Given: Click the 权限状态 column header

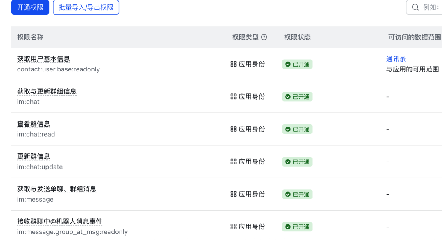Looking at the screenshot, I should click(297, 37).
